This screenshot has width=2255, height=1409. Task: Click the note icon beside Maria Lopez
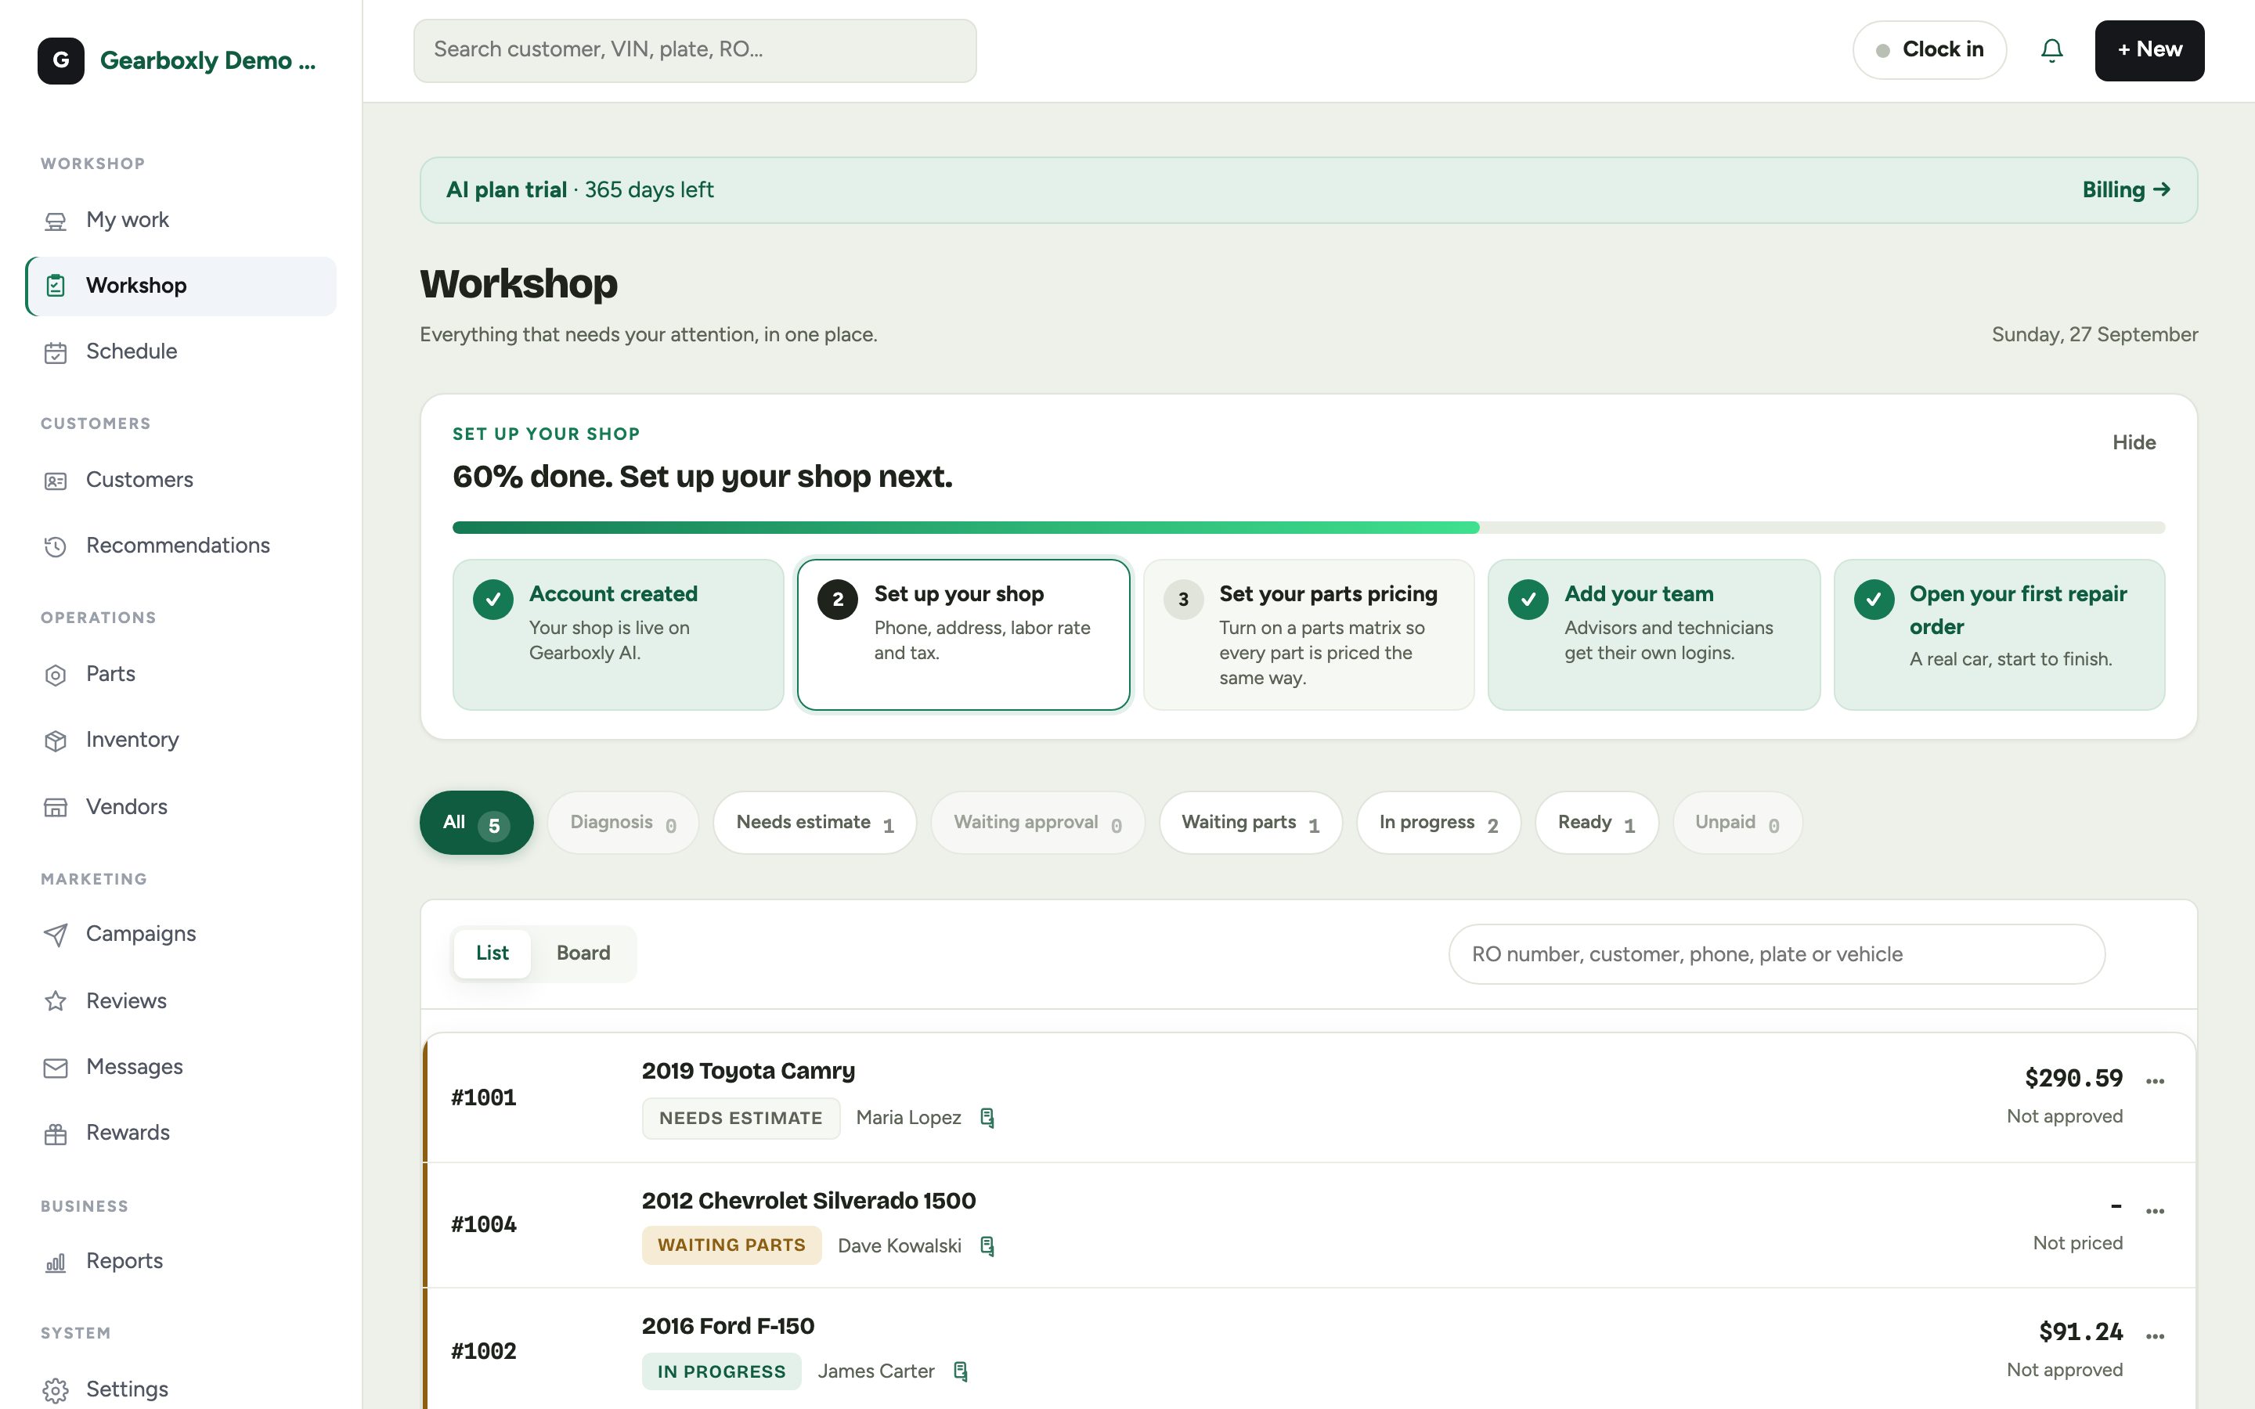987,1117
